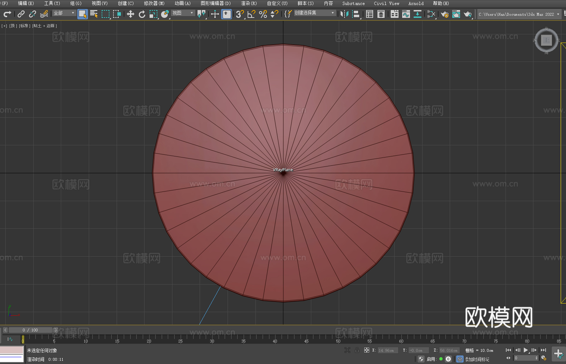Click the Mirror tool icon
The height and width of the screenshot is (364, 566).
[x=345, y=14]
